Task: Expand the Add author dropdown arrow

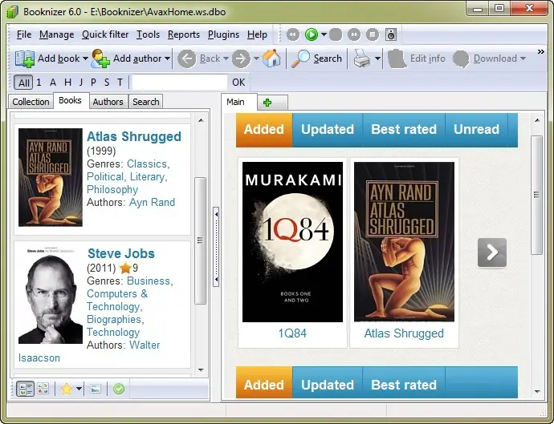Action: tap(167, 59)
